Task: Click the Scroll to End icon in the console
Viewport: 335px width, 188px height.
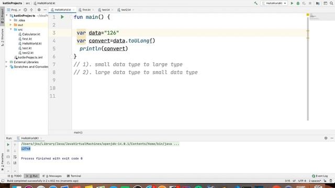Action: tap(15, 163)
